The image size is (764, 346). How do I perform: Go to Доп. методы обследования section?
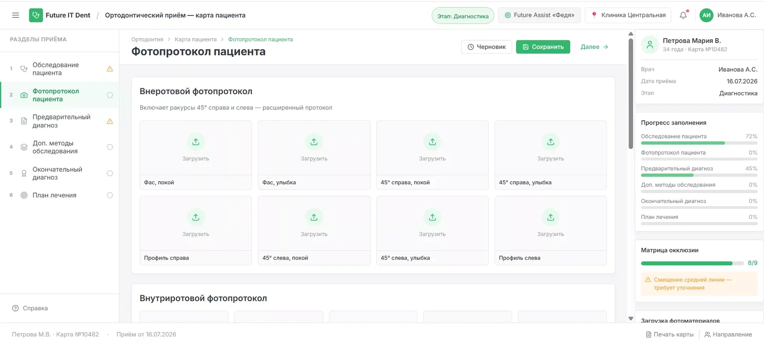(x=60, y=147)
